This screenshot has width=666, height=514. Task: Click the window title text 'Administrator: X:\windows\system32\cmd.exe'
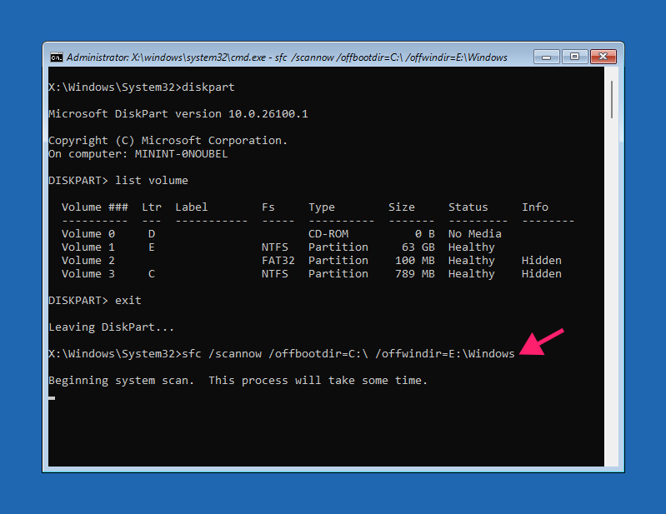click(x=166, y=57)
